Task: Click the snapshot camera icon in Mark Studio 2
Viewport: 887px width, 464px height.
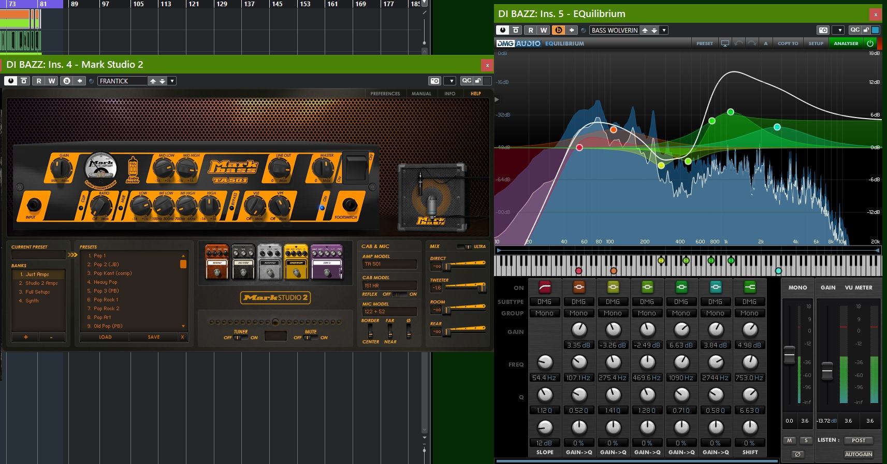Action: tap(435, 81)
